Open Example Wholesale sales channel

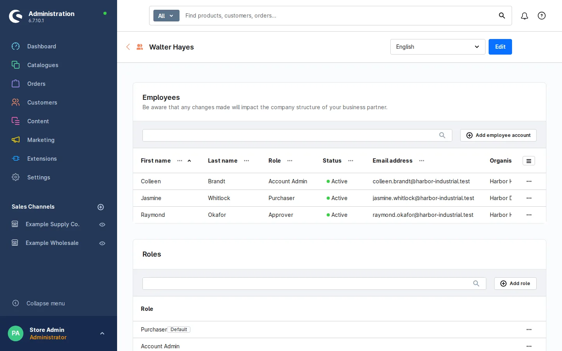click(x=52, y=243)
